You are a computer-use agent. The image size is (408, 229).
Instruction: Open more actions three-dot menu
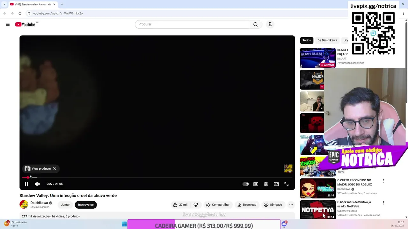(x=291, y=205)
